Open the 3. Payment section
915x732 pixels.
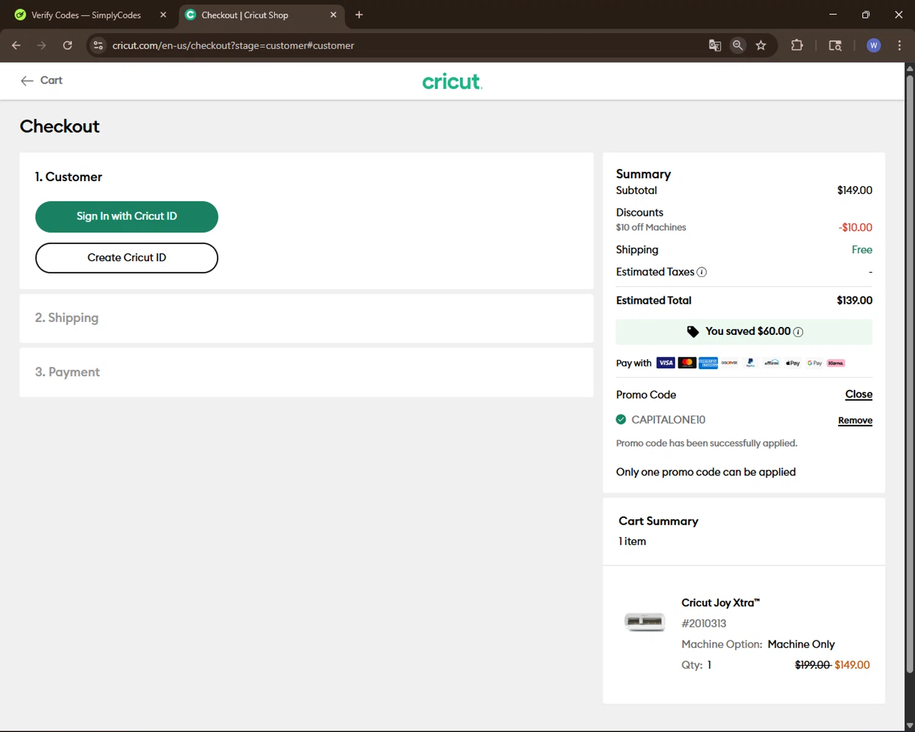click(x=306, y=372)
